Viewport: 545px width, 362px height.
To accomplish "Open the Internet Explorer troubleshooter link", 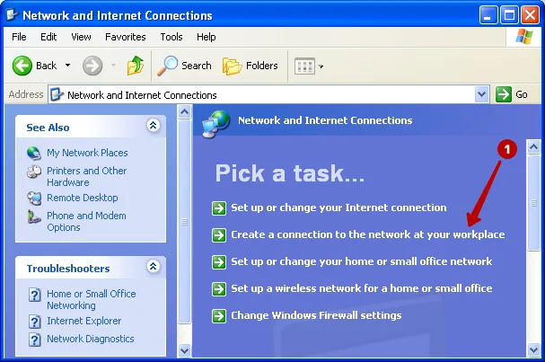I will point(84,321).
